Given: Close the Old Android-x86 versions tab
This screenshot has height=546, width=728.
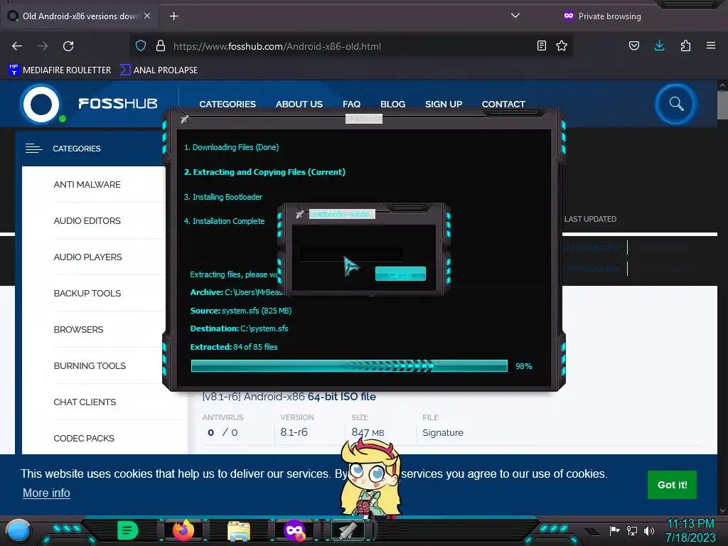Looking at the screenshot, I should coord(147,16).
